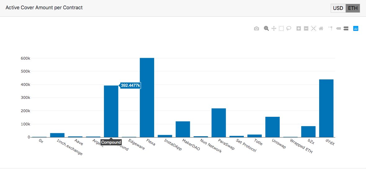Select the Pan arrows tool
The image size is (366, 169).
pyautogui.click(x=274, y=29)
